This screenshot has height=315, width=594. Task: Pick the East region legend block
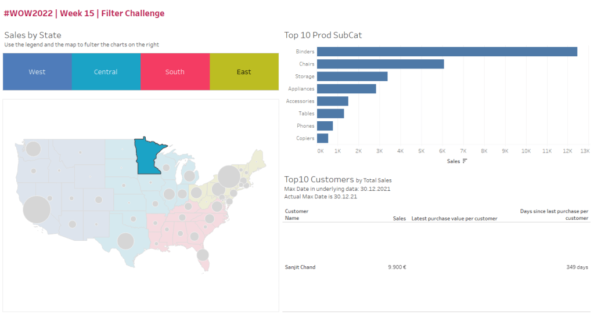point(244,72)
